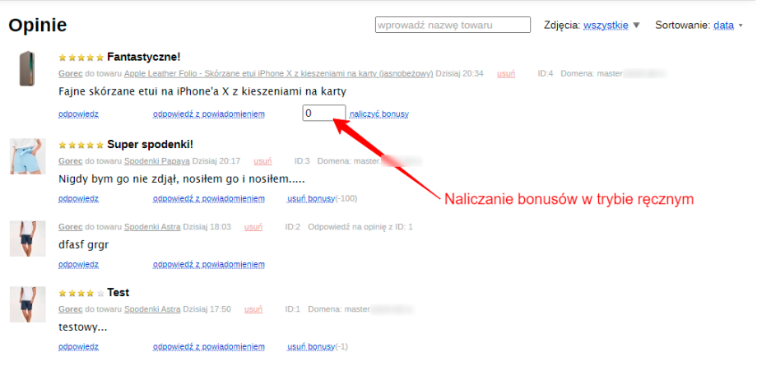
Task: Open the iPhone leather case product thumbnail
Action: [28, 68]
